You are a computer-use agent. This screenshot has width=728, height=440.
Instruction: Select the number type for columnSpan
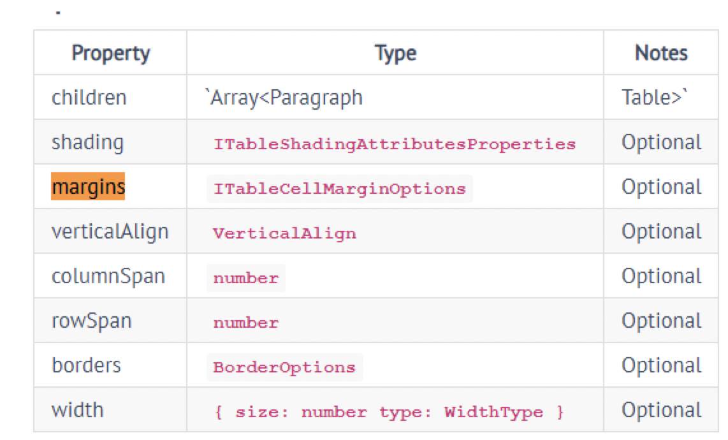click(245, 277)
